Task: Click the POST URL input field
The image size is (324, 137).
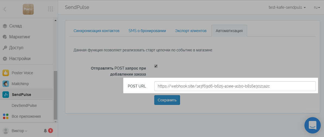Action: 235,86
